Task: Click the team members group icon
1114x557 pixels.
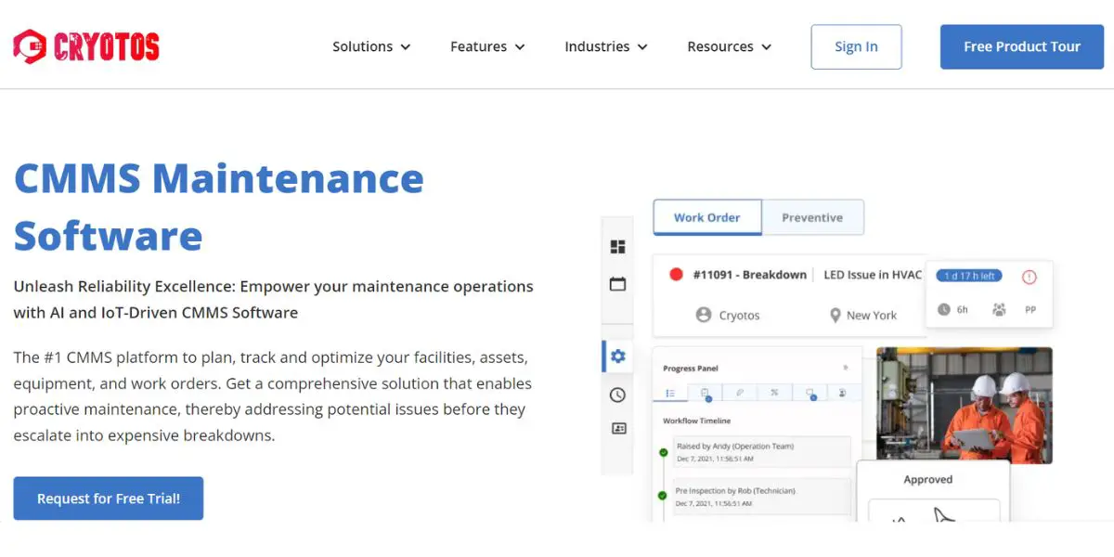Action: pos(999,309)
